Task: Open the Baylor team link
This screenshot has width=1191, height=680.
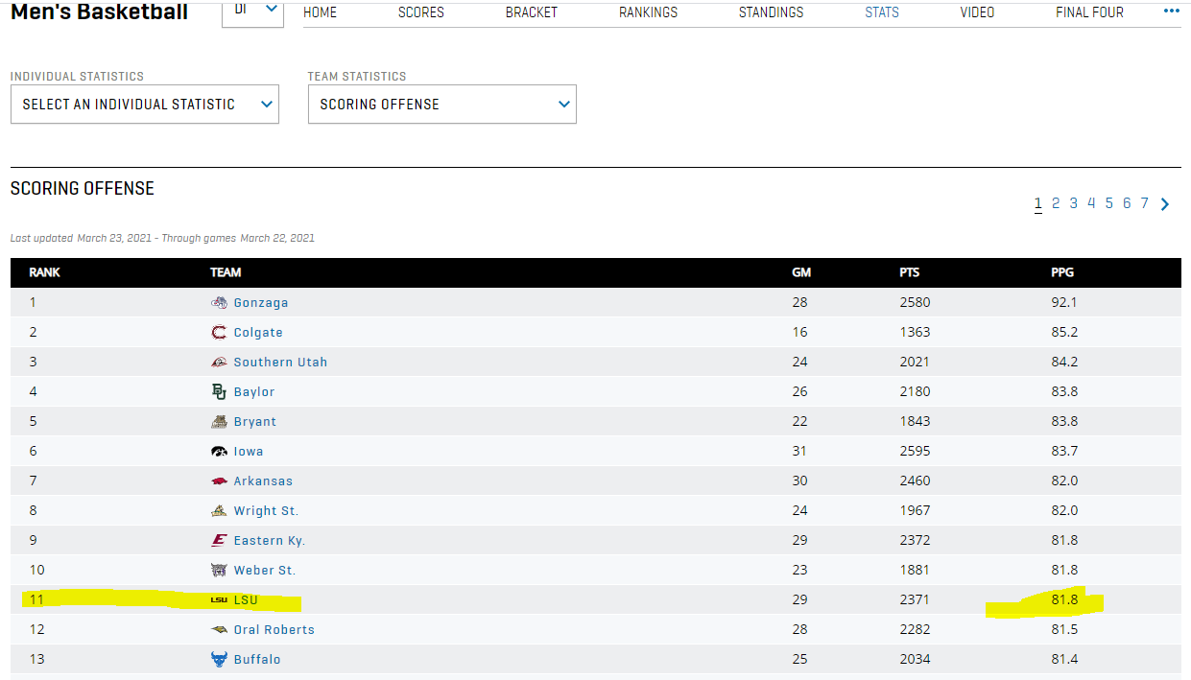Action: coord(254,392)
